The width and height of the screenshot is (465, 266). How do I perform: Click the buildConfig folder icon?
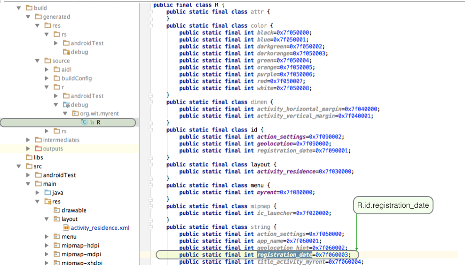pos(57,78)
